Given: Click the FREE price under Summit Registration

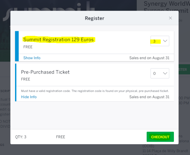Looking at the screenshot, I should (x=28, y=47).
